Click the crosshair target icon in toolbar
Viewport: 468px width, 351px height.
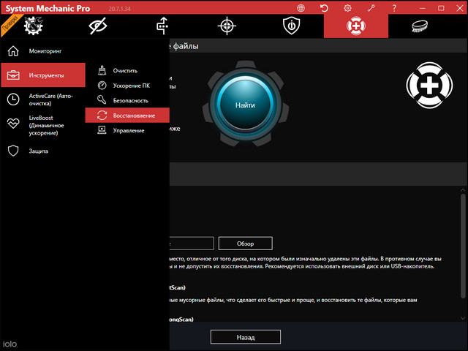[227, 26]
